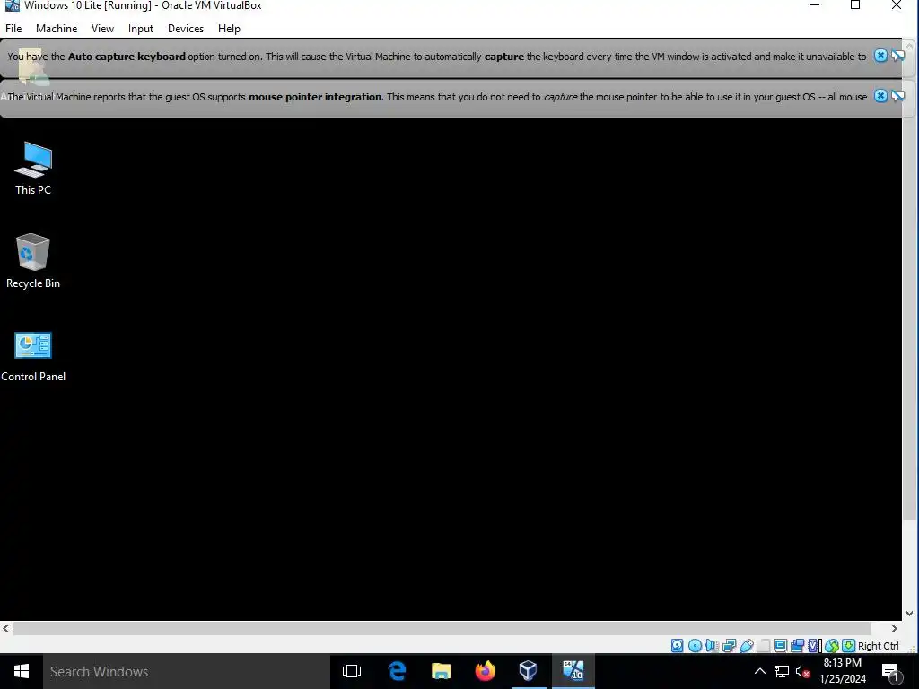
Task: Click the hard disk activity status icon
Action: tap(677, 646)
